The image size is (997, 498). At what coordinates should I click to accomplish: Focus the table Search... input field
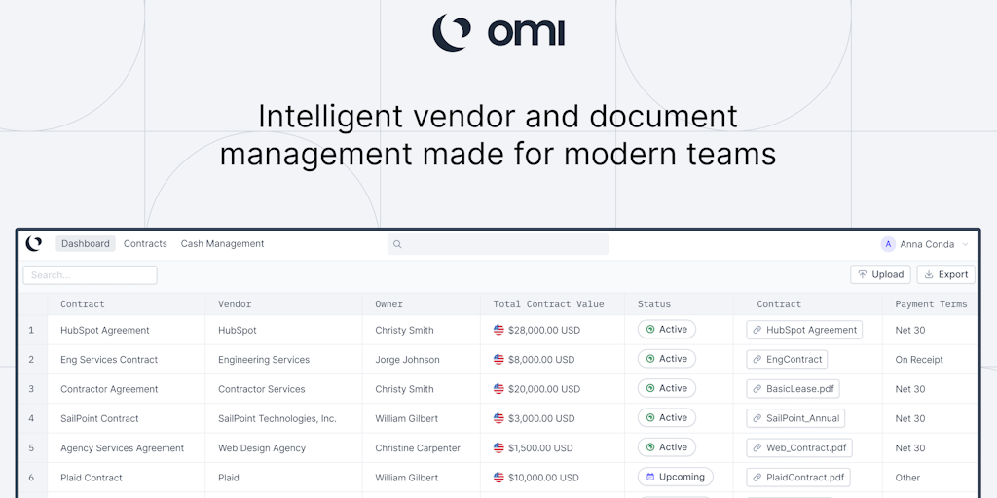90,275
